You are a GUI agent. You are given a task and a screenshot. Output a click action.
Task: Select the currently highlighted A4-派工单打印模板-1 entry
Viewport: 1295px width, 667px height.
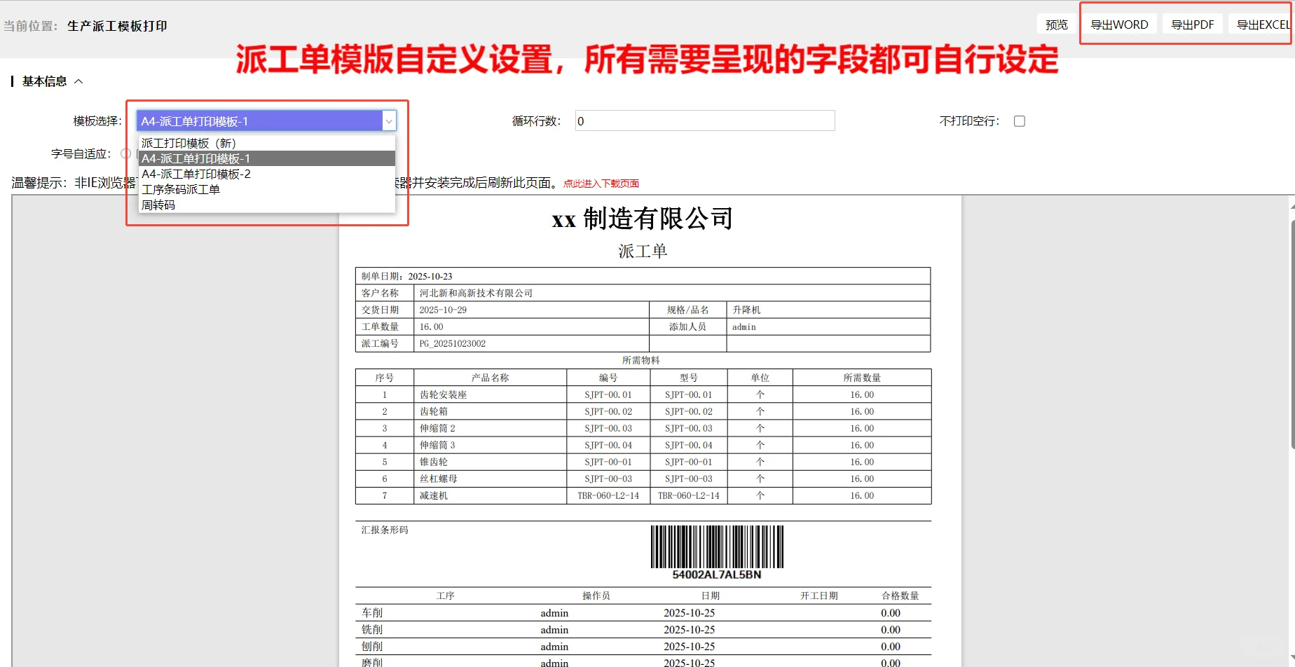pyautogui.click(x=196, y=158)
